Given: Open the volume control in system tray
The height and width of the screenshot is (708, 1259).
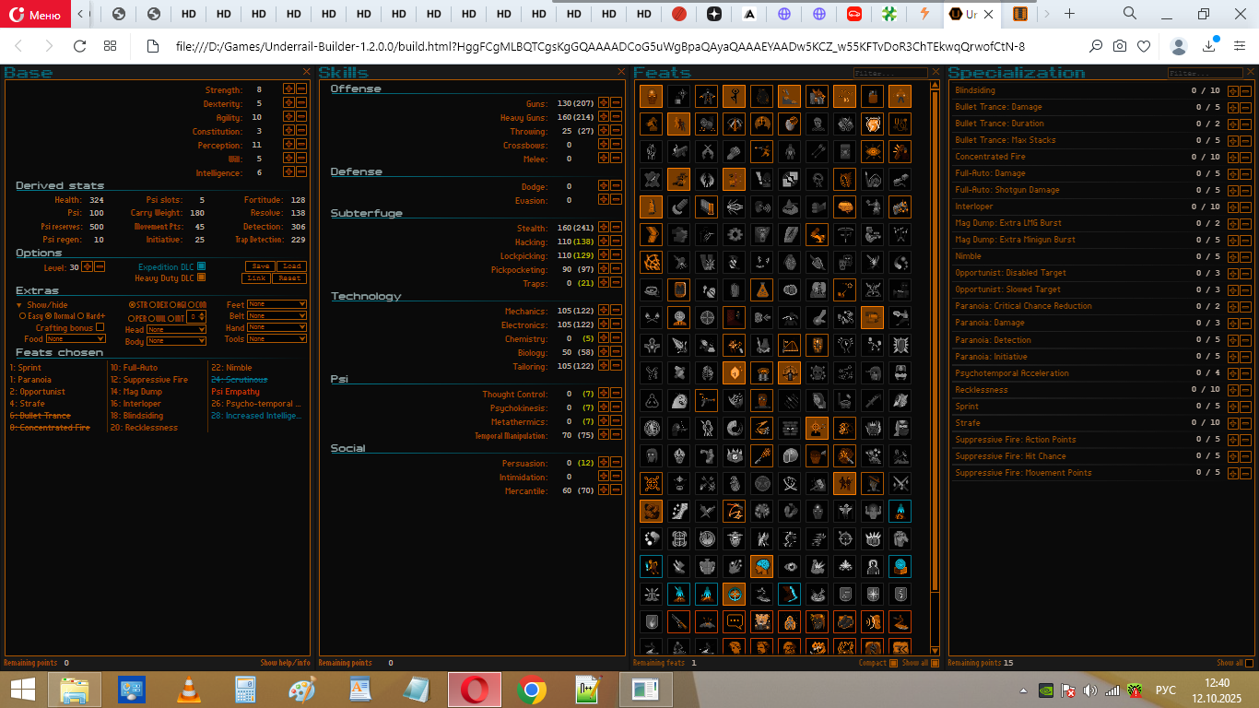Looking at the screenshot, I should coord(1090,690).
